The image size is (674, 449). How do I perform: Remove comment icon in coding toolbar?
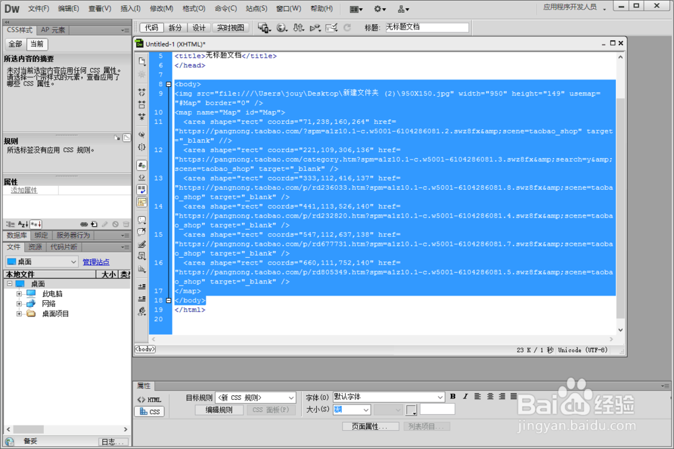click(142, 232)
